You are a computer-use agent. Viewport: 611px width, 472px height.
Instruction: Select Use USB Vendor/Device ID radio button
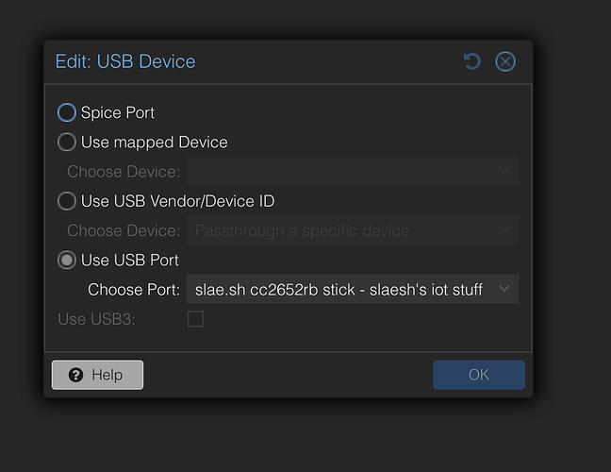67,201
